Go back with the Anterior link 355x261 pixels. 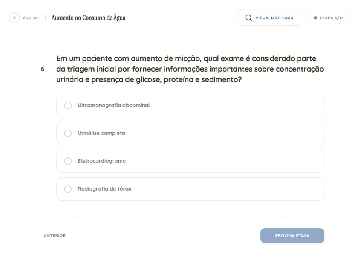(x=55, y=236)
